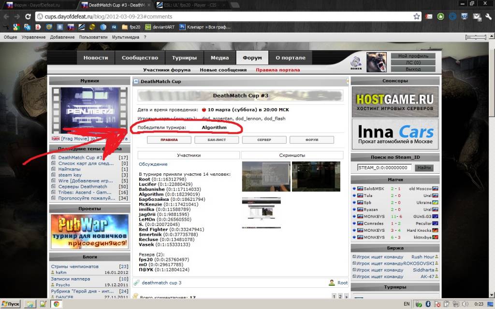Viewport: 495px width, 309px height.
Task: Open the PubWar project banner
Action: click(89, 231)
